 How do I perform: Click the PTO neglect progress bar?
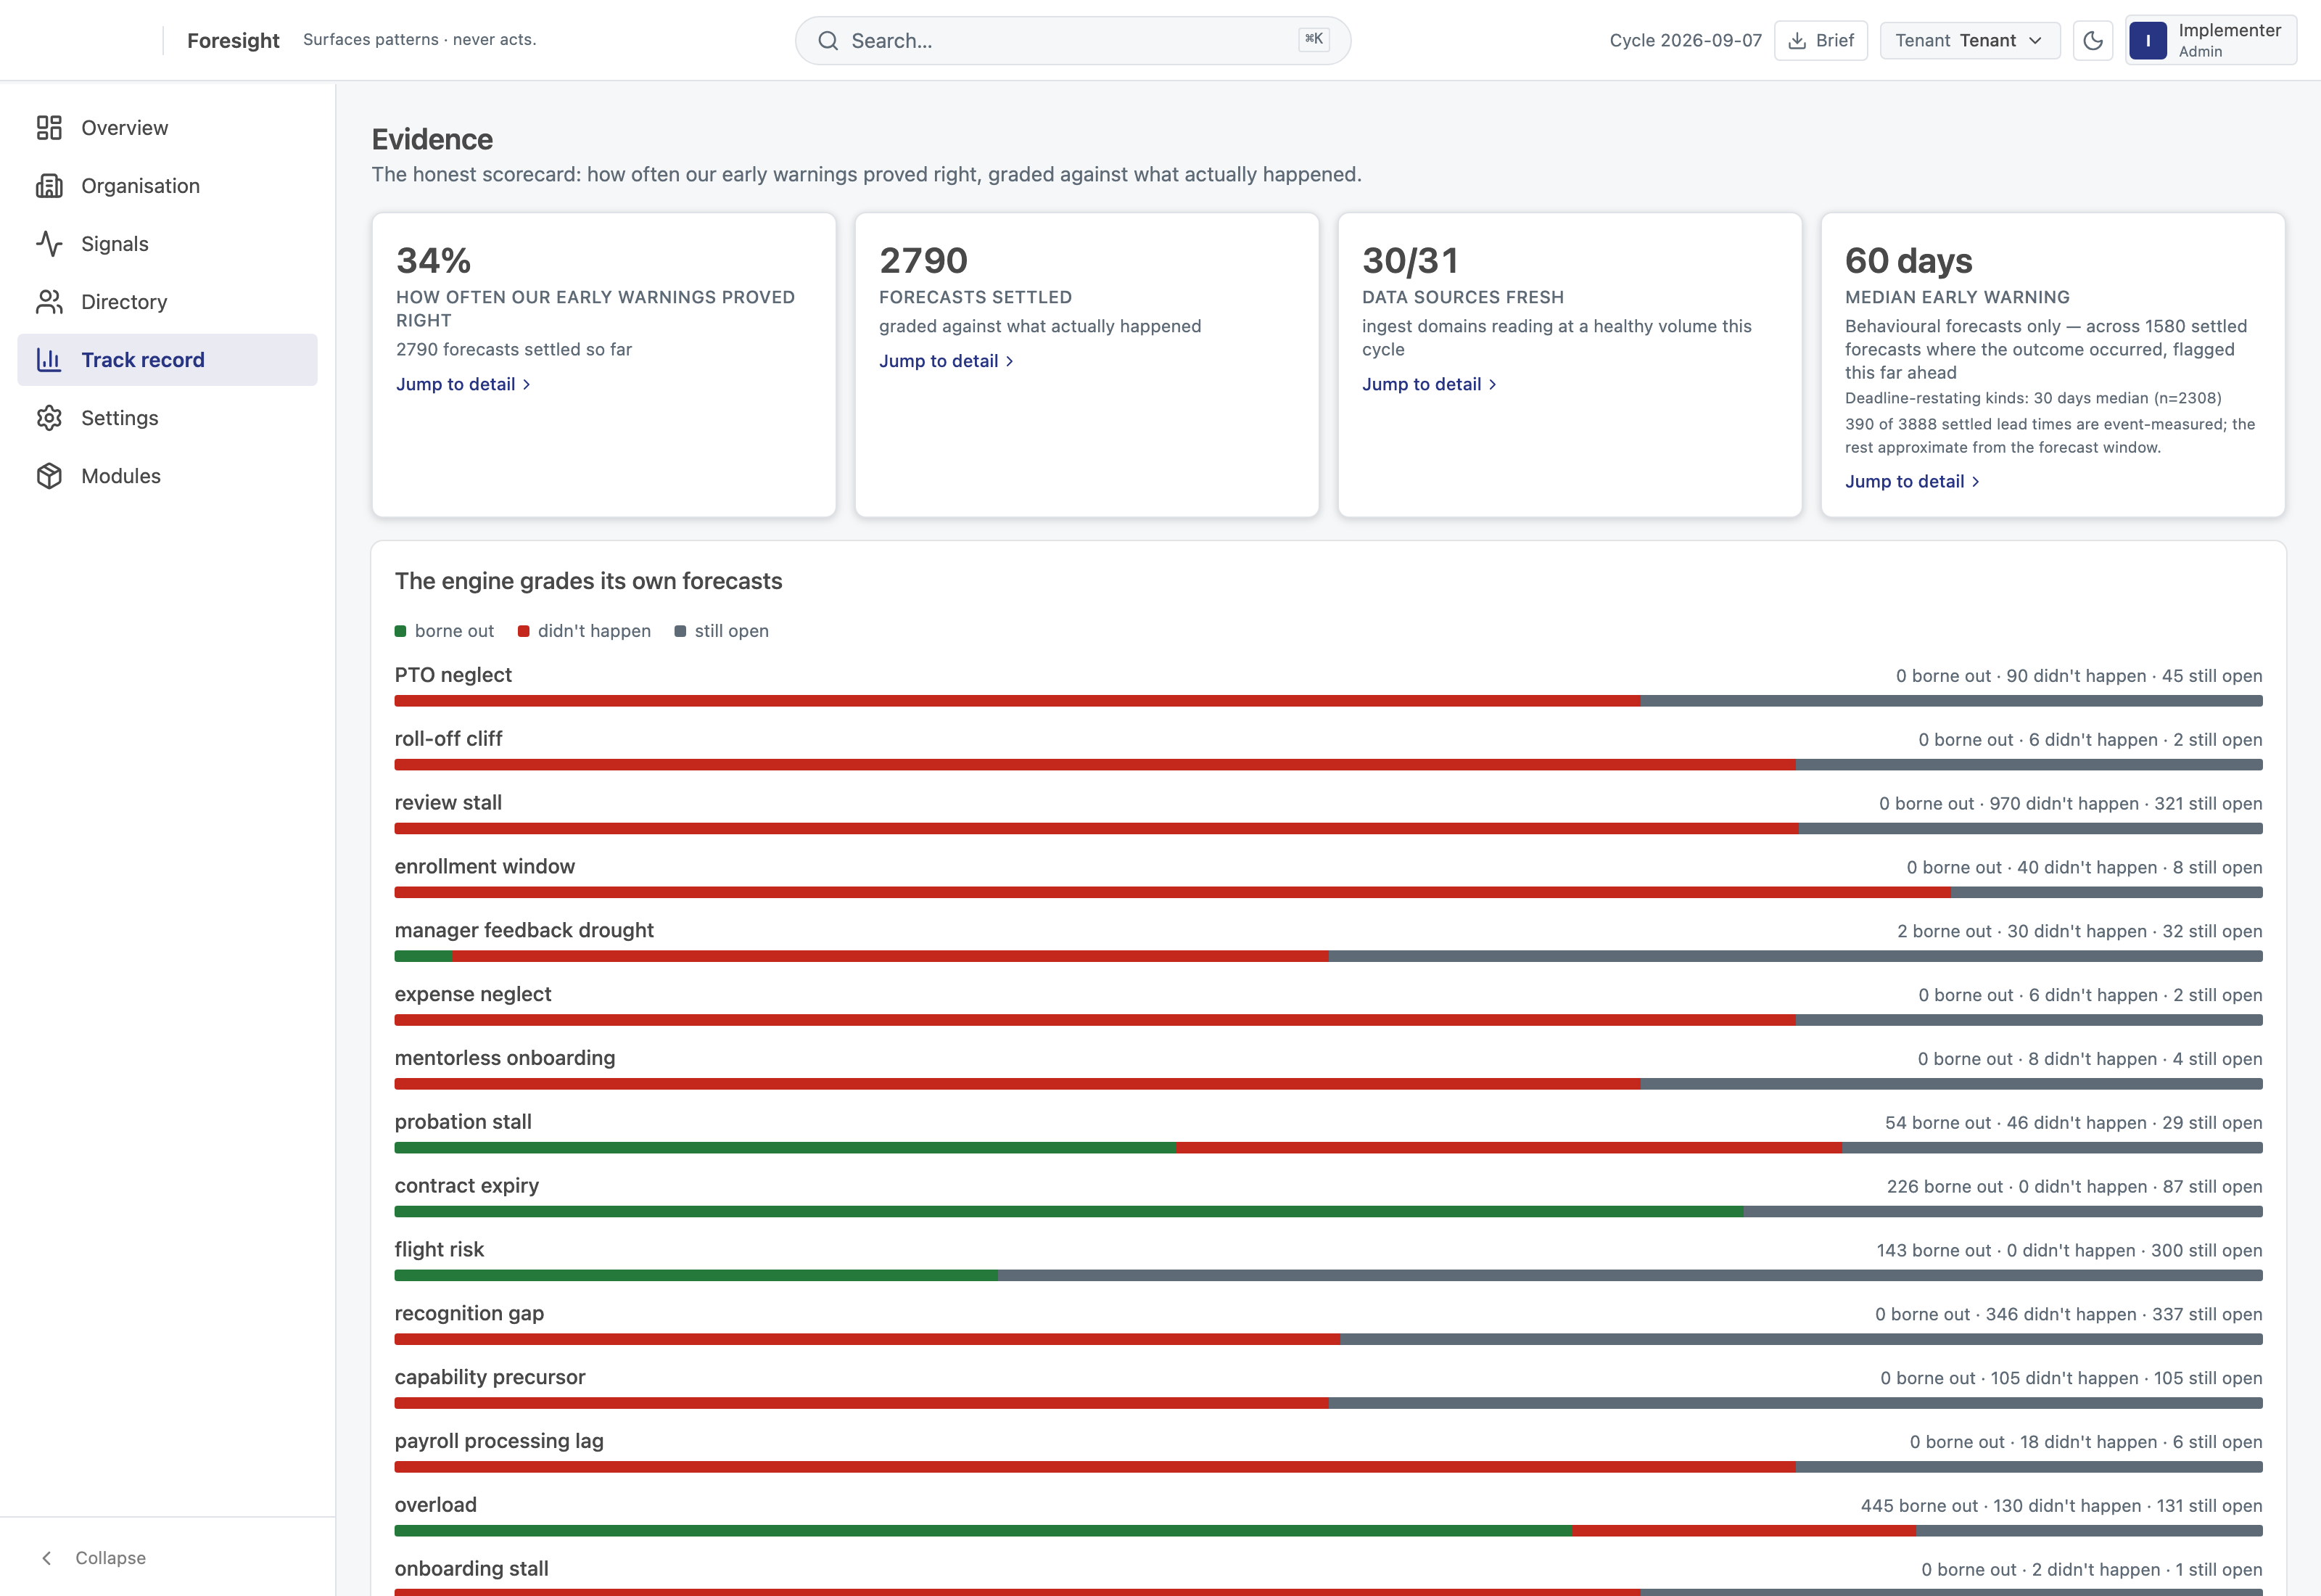tap(1327, 701)
